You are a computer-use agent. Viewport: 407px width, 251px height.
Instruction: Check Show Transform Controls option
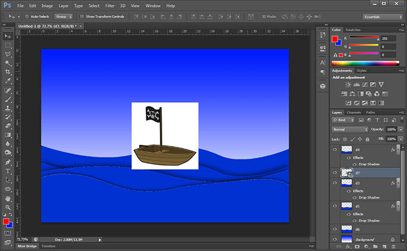pos(81,17)
